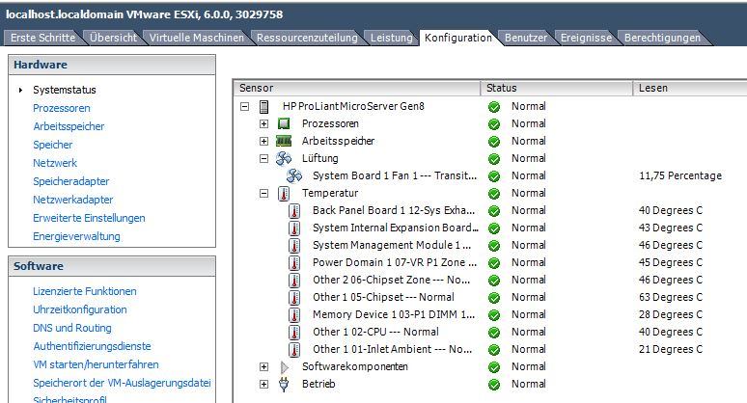Go to DNS und Routing
Image resolution: width=747 pixels, height=403 pixels.
pos(71,328)
